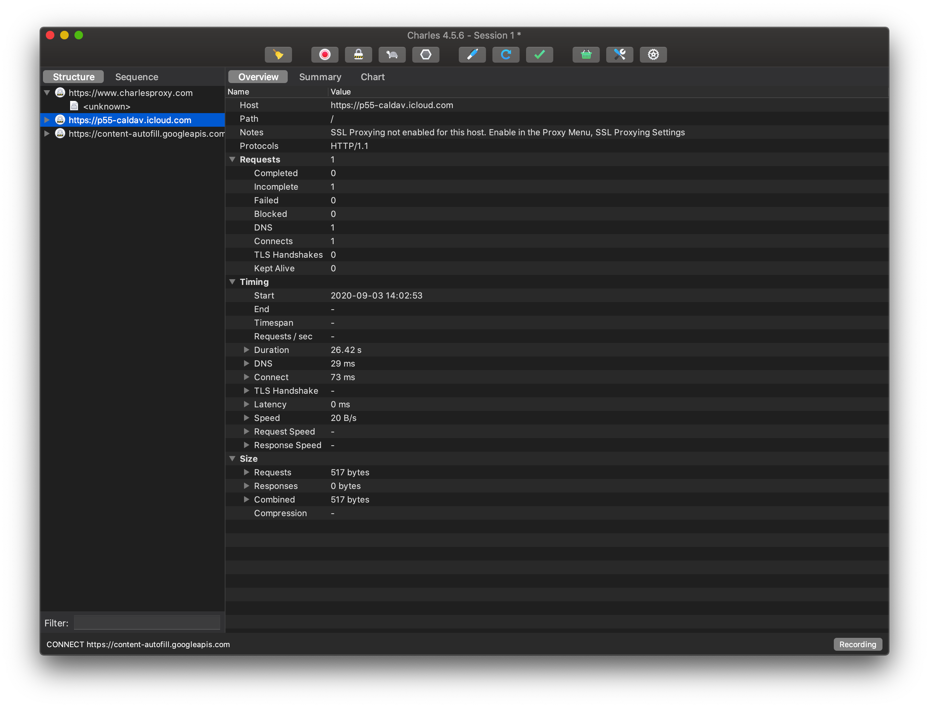The image size is (929, 708).
Task: Expand the Latency row
Action: pos(247,404)
